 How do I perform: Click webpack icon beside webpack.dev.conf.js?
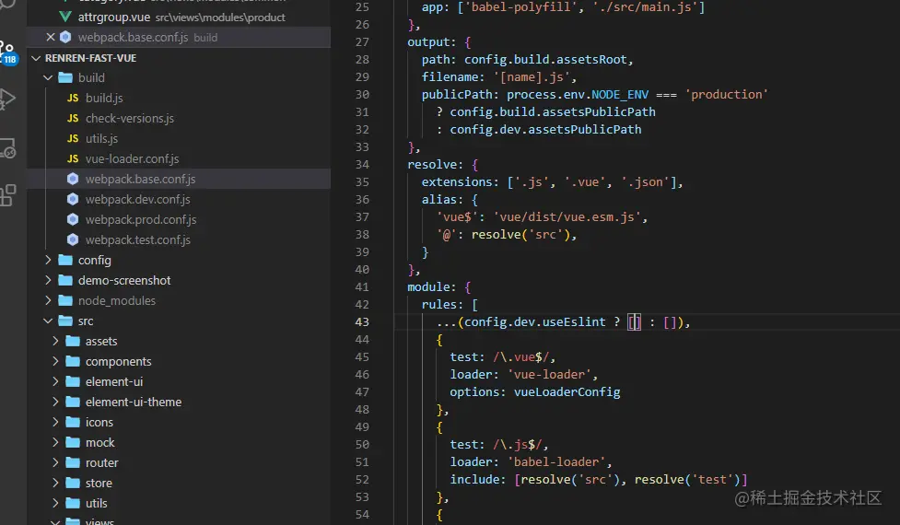pos(73,199)
